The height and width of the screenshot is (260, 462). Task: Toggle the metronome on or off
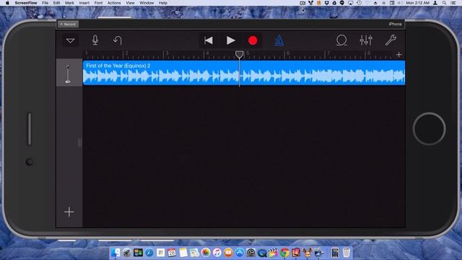click(x=279, y=40)
